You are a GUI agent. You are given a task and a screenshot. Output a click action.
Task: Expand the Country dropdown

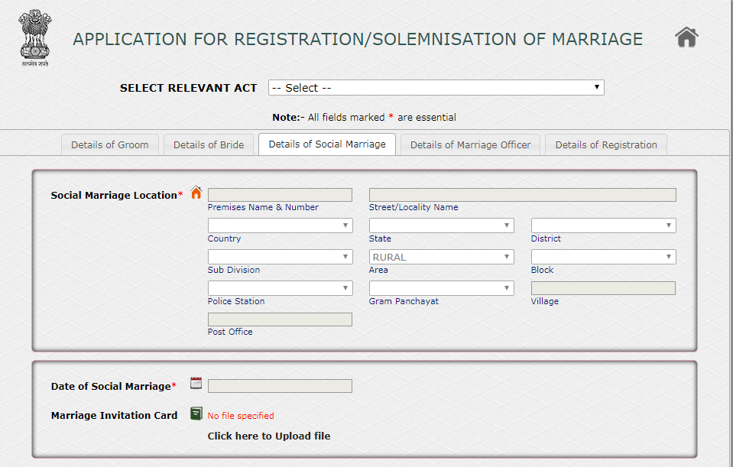click(x=280, y=225)
